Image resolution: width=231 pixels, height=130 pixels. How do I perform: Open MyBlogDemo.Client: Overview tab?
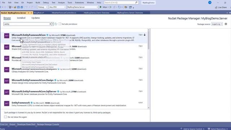pos(97,13)
